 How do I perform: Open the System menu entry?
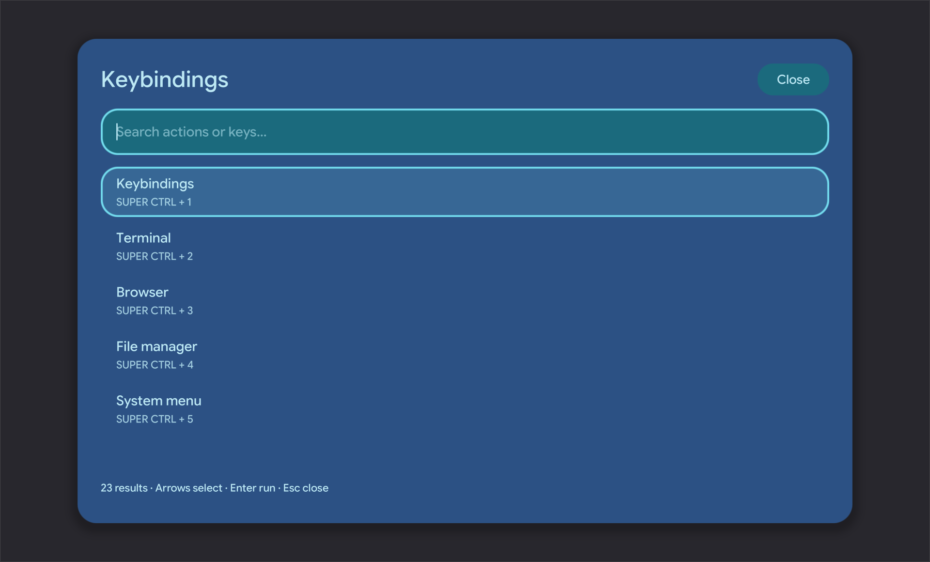465,409
